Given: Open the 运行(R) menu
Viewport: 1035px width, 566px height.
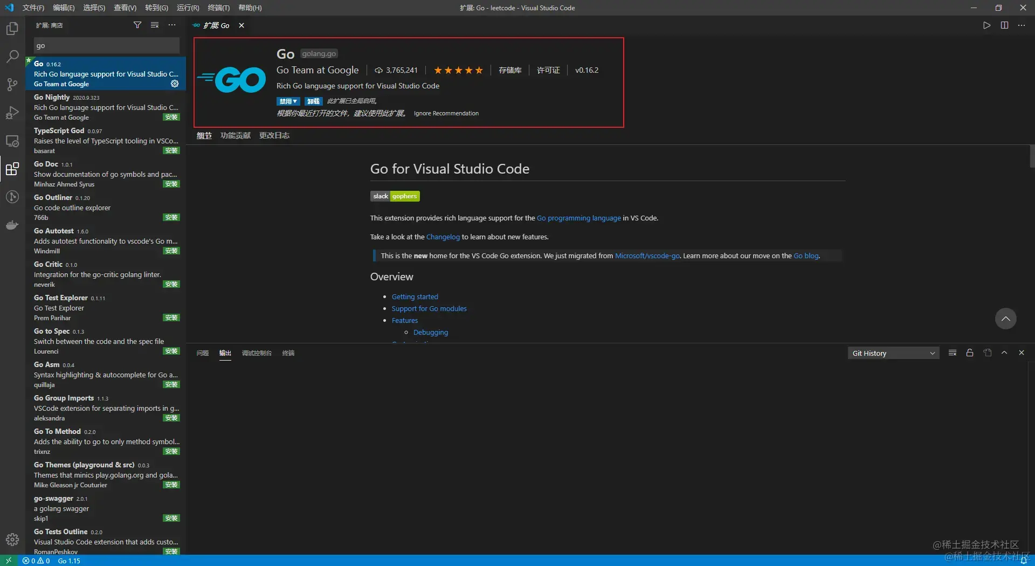Looking at the screenshot, I should tap(188, 8).
